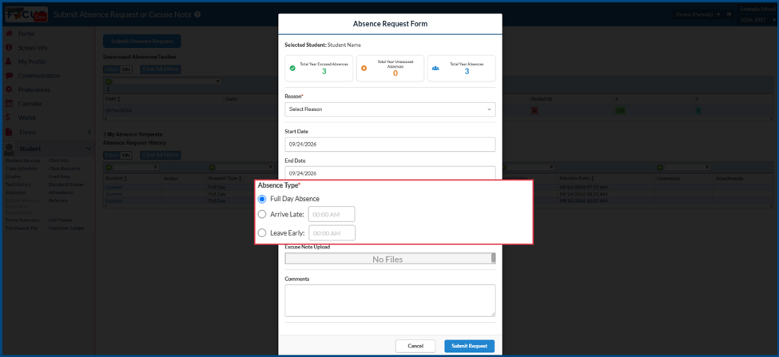Click the scrollbar in Excuse Note Upload box
Screen dimensions: 779x357
click(x=493, y=258)
